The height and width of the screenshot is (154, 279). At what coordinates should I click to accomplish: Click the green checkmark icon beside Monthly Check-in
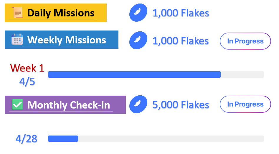click(x=17, y=104)
